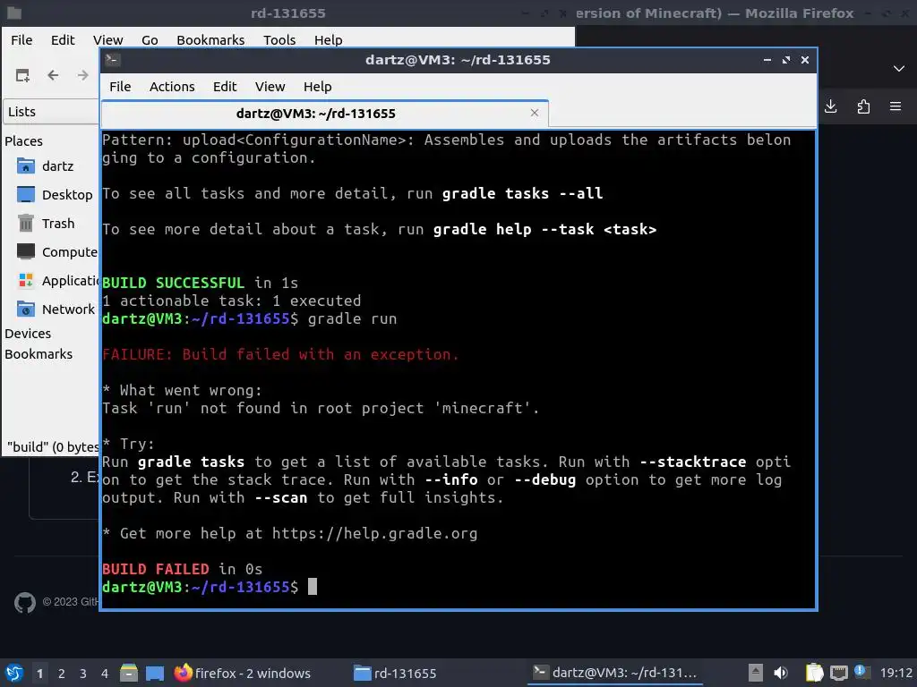Open the File menu in the file manager

pos(21,39)
